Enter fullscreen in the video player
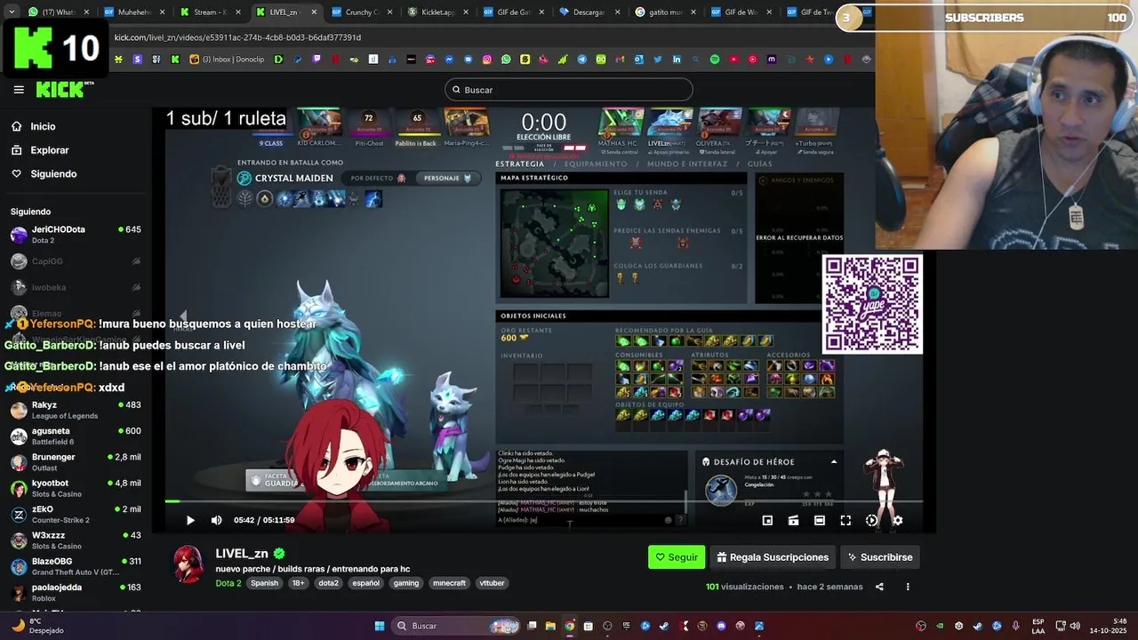1138x640 pixels. tap(845, 520)
